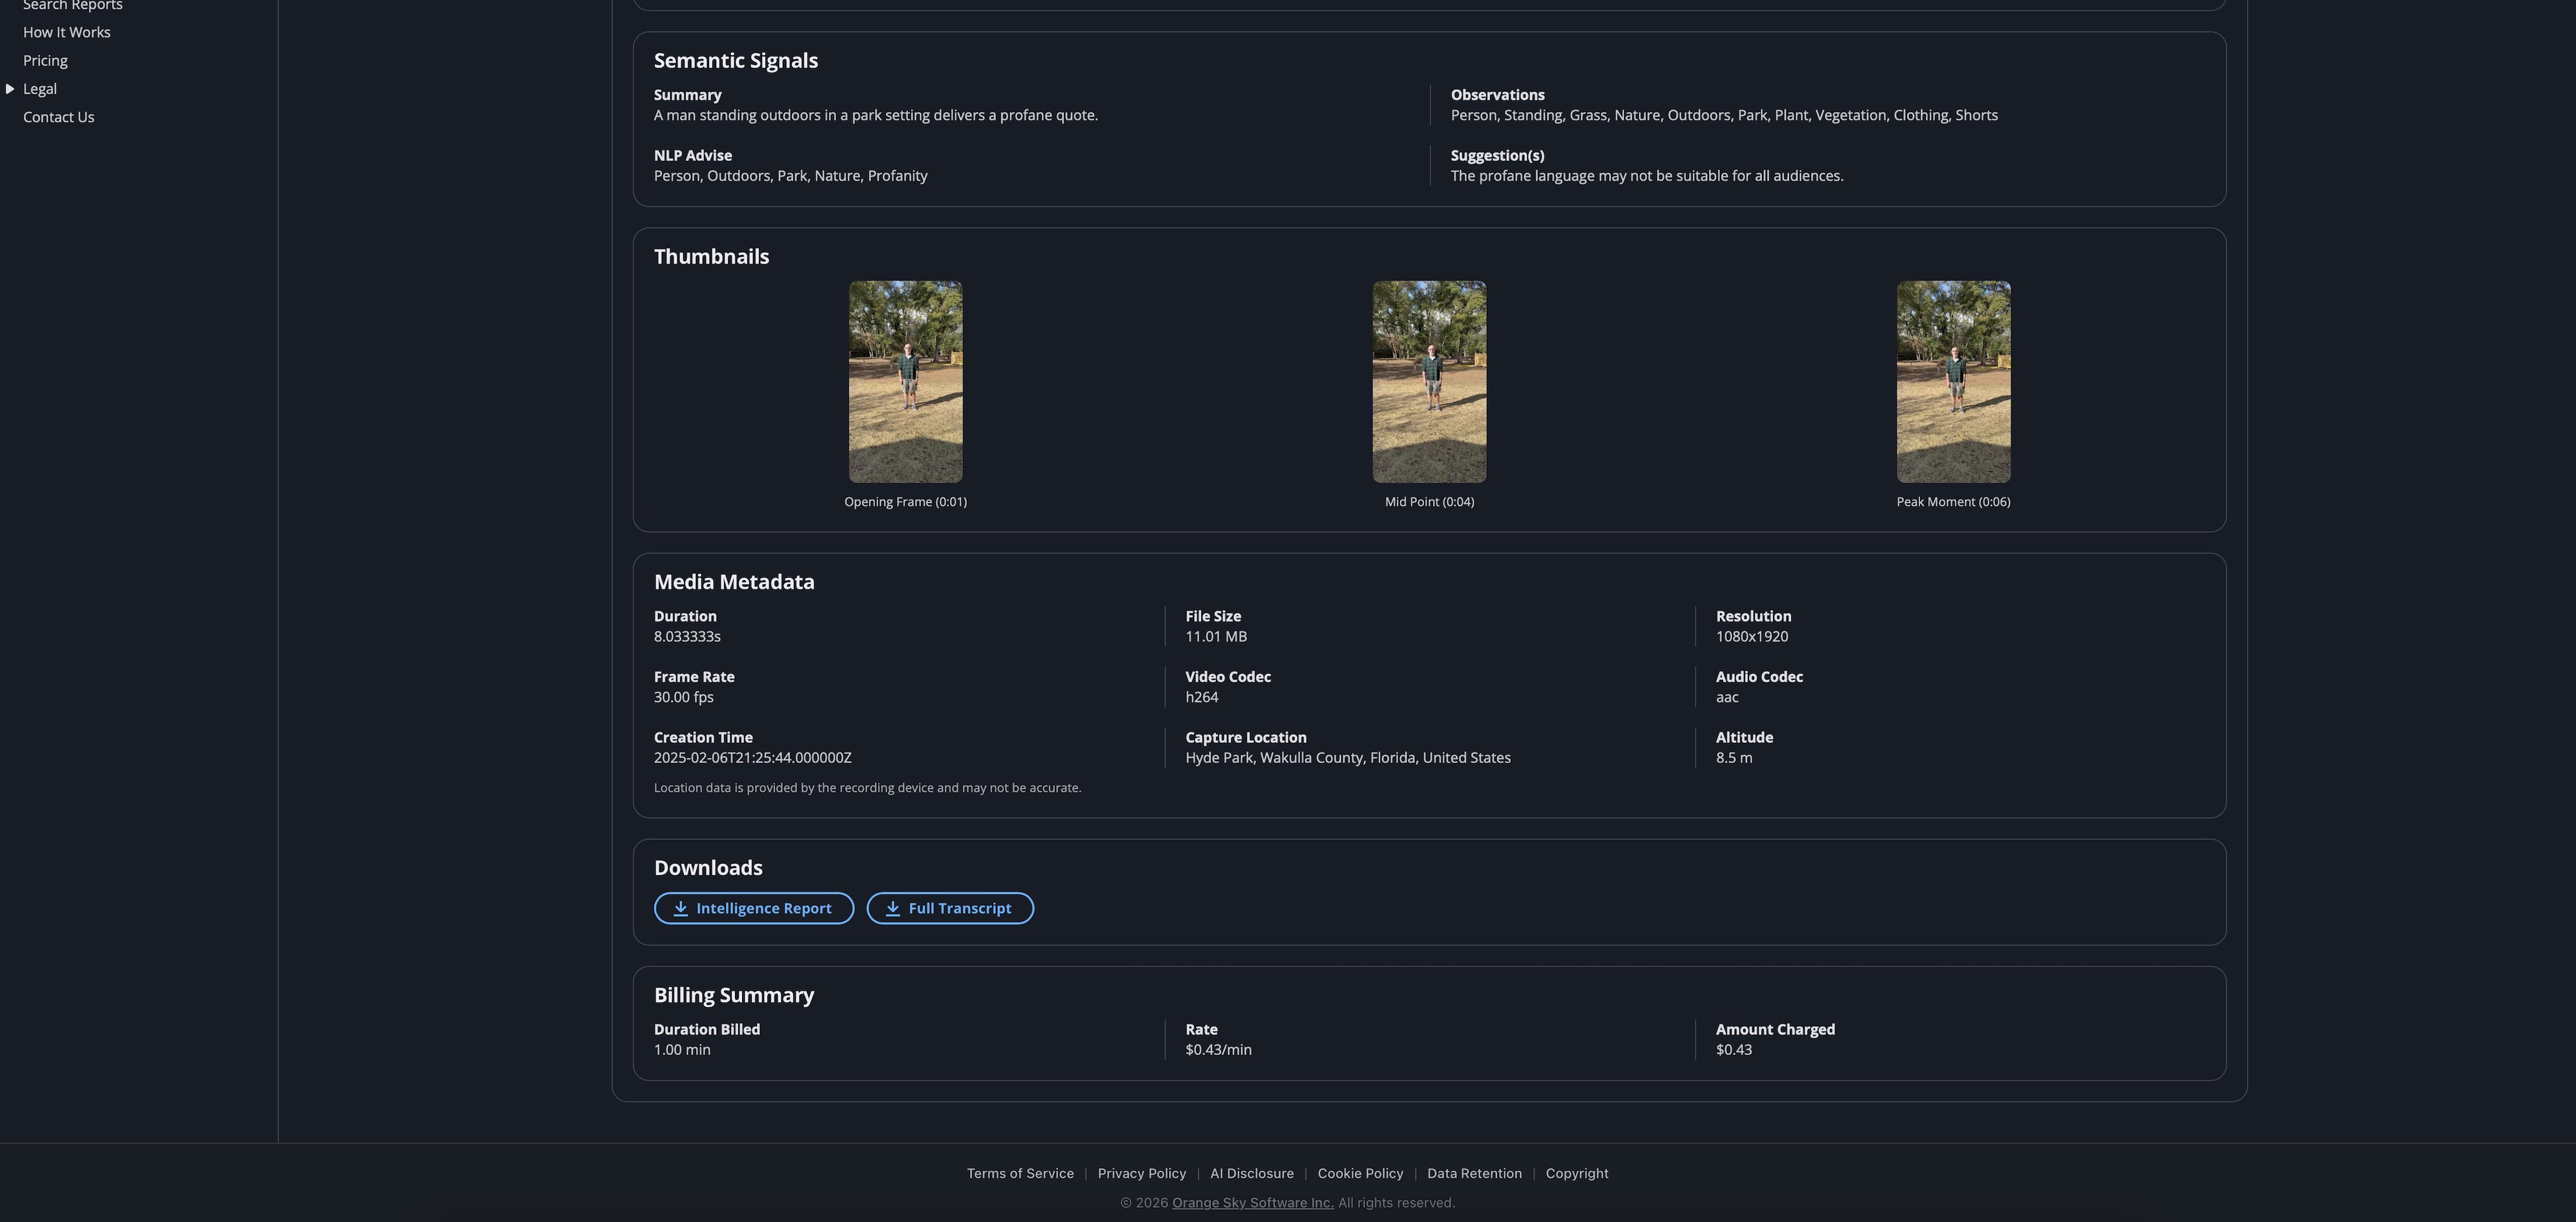Download the Full Transcript
2576x1222 pixels.
click(949, 908)
